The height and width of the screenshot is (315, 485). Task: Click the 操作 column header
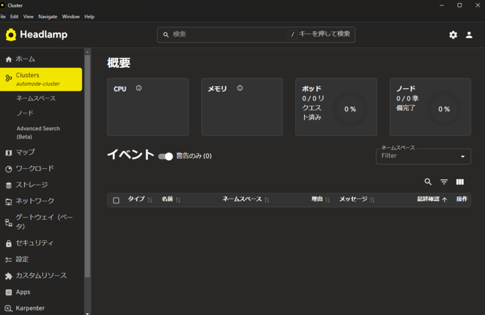coord(462,199)
